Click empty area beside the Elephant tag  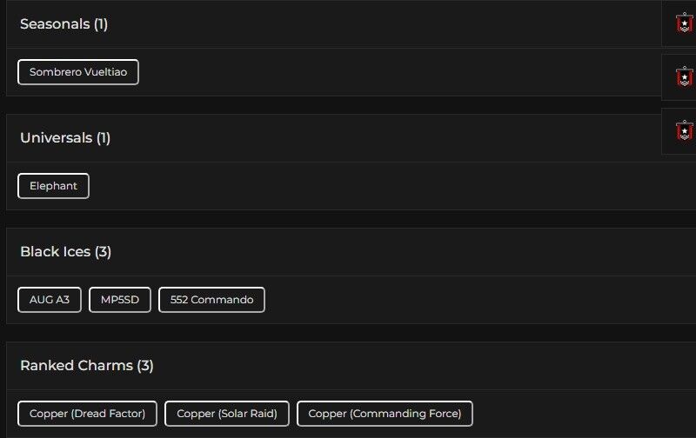391,186
